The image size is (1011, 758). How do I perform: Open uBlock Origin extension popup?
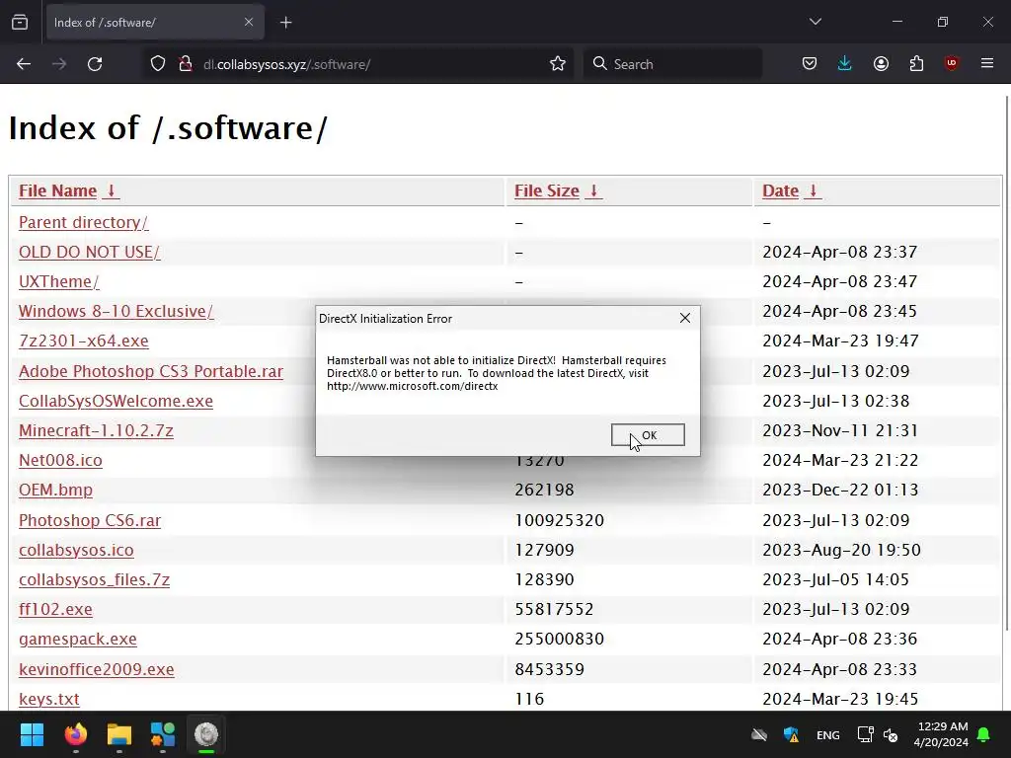coord(951,64)
